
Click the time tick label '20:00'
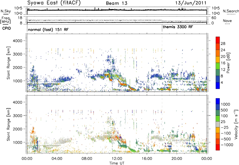pos(177,159)
